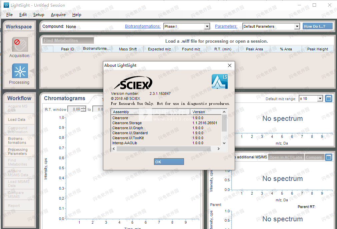Click the Compare button in MS/MS pane
The width and height of the screenshot is (337, 229).
(x=314, y=157)
